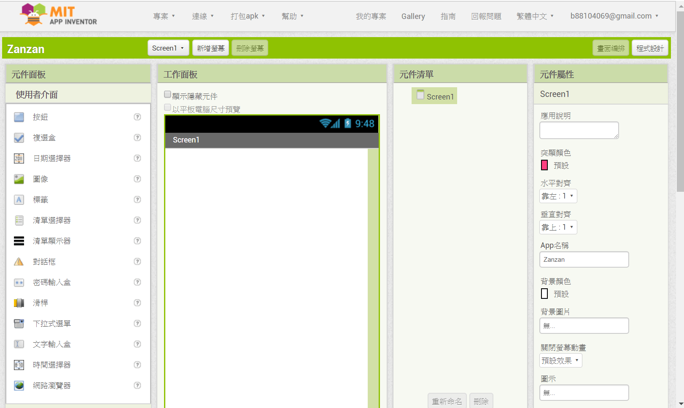Enable the 顯示隱藏元件 checkbox
This screenshot has height=408, width=684.
click(167, 95)
